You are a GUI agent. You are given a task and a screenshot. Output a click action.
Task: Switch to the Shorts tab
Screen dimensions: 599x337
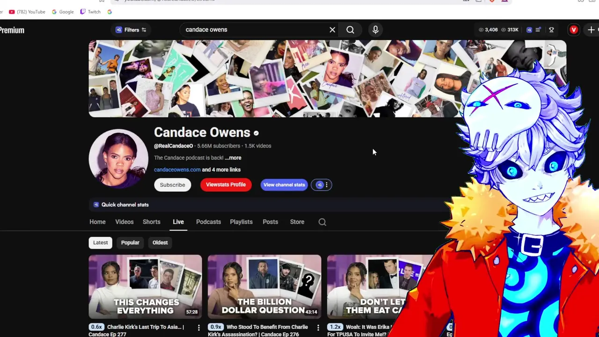pyautogui.click(x=151, y=222)
